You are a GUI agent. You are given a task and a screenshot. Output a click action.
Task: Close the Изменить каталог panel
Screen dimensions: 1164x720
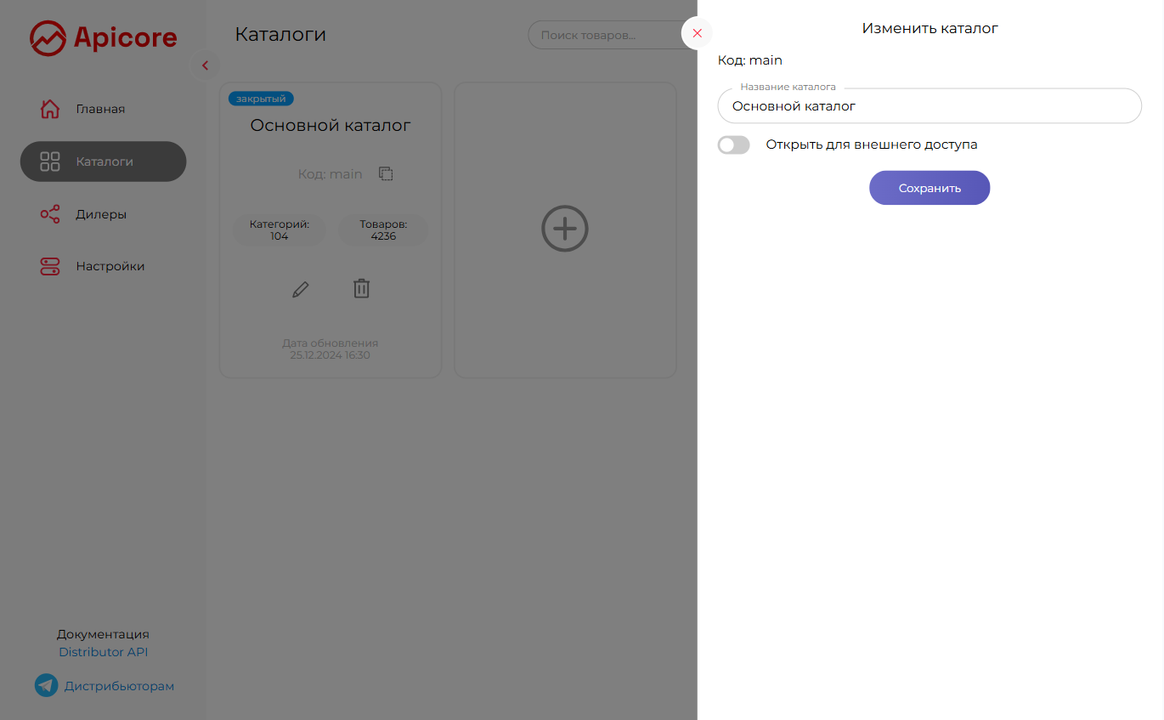(x=697, y=33)
